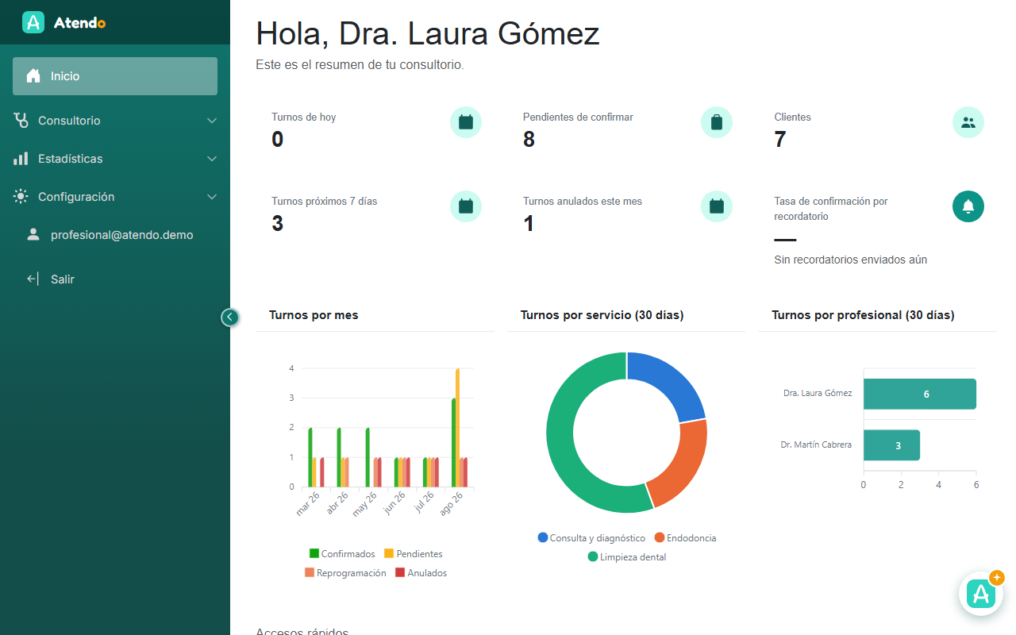Click the bar chart icon beside Estadísticas
Screen dimensions: 1016x635
point(21,159)
